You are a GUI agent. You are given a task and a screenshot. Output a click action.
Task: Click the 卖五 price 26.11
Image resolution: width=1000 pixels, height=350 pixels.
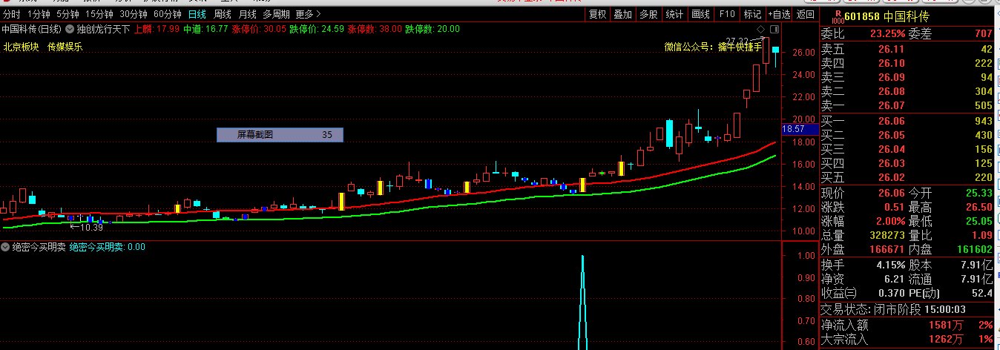click(890, 49)
